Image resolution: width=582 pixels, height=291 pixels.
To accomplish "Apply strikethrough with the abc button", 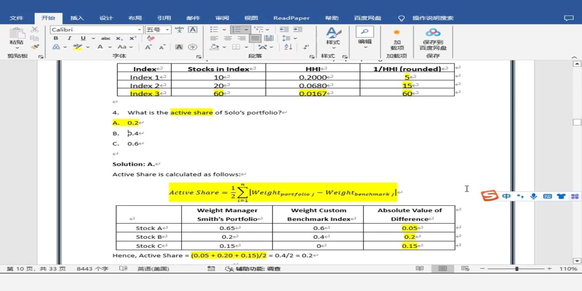I will click(106, 38).
